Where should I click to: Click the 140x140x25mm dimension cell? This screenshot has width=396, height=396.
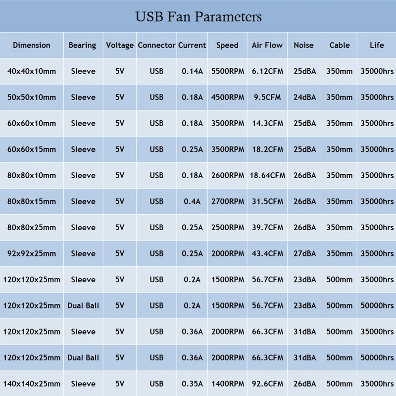click(32, 384)
